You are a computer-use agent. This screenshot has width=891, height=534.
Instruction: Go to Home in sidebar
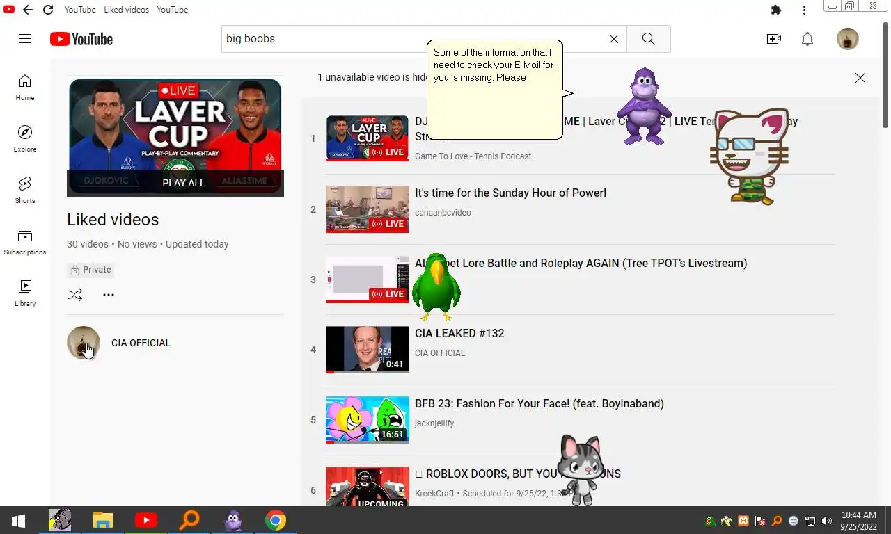point(25,88)
